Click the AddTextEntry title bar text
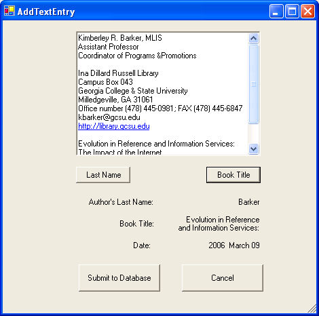The height and width of the screenshot is (316, 319). [x=46, y=12]
